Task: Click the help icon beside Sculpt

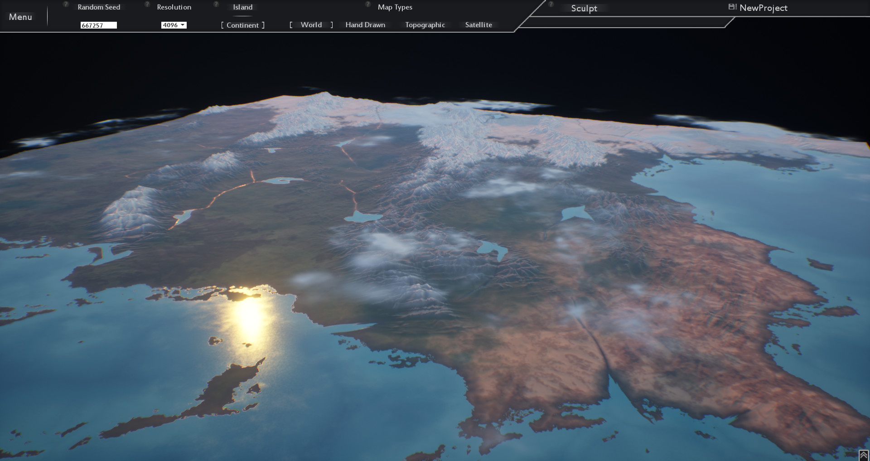Action: point(551,4)
